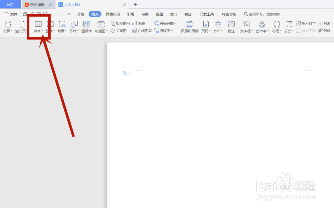This screenshot has width=334, height=208.
Task: Click the 思维导图 mind map icon
Action: pyautogui.click(x=156, y=23)
